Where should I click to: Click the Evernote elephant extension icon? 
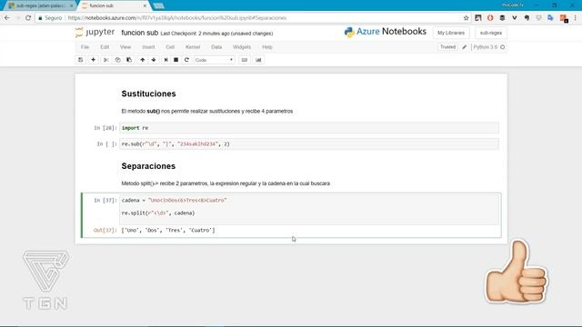point(527,18)
